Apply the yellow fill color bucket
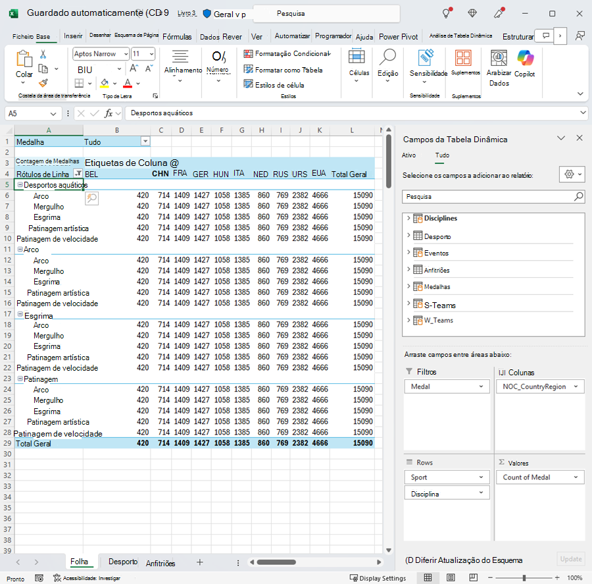The height and width of the screenshot is (584, 592). pyautogui.click(x=105, y=83)
